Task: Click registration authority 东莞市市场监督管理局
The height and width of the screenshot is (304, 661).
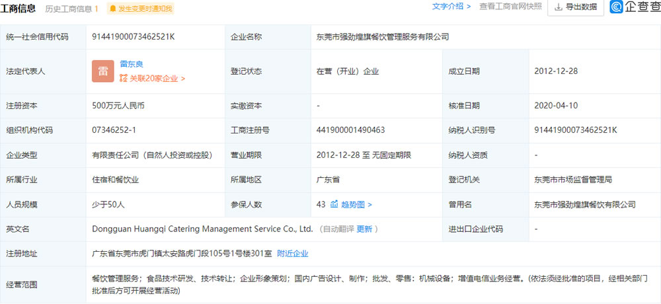Action: click(573, 180)
